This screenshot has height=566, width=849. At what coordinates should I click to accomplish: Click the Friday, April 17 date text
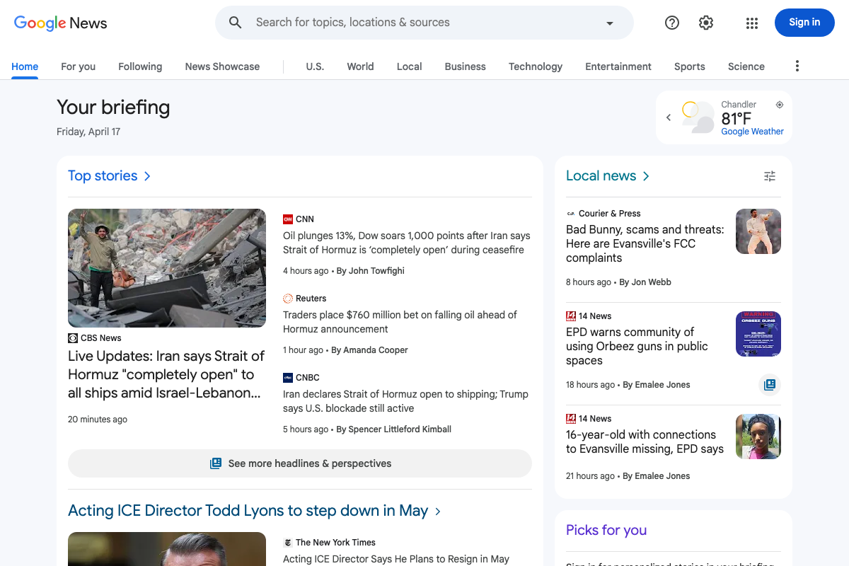click(x=88, y=132)
